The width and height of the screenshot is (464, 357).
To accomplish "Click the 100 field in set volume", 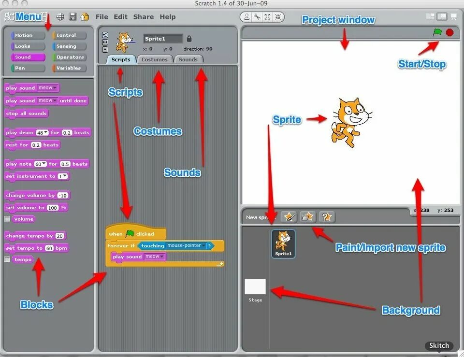I will point(52,208).
